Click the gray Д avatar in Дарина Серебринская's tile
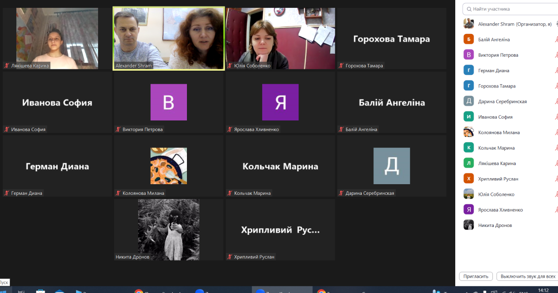The image size is (558, 293). [392, 166]
